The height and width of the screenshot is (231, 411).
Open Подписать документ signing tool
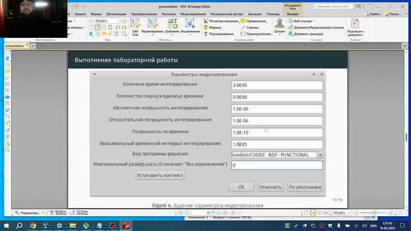pos(355,28)
